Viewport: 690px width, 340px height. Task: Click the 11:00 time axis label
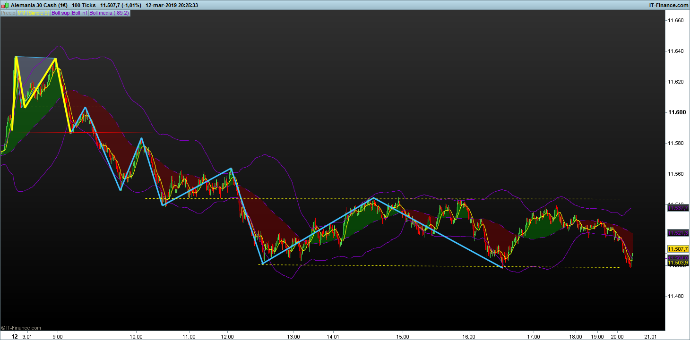[x=189, y=337]
